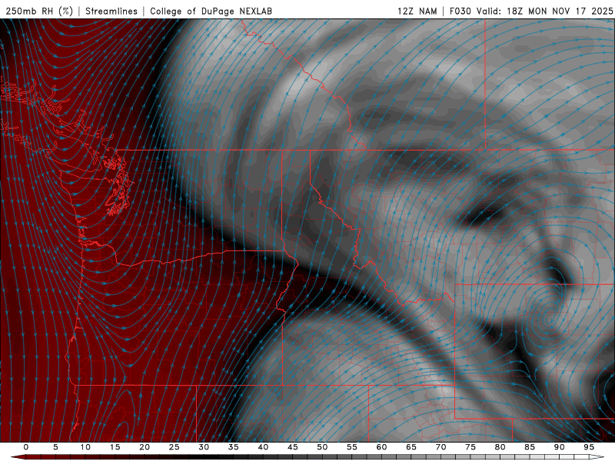
Task: Click the "12Z NAM" model run label
Action: point(417,11)
